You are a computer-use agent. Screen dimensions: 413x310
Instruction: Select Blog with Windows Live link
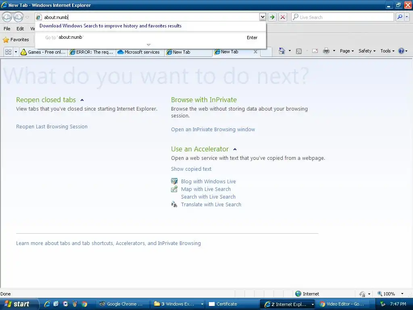209,182
